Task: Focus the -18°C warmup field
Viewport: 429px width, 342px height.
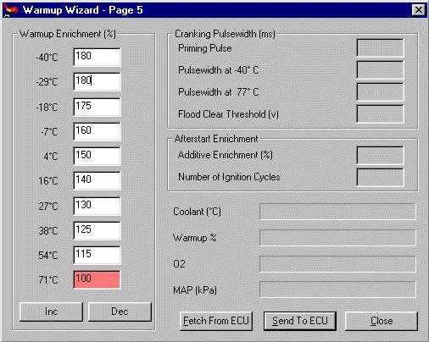Action: pyautogui.click(x=97, y=107)
